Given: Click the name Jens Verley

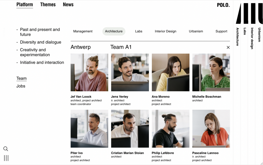Looking at the screenshot, I should 120,97.
